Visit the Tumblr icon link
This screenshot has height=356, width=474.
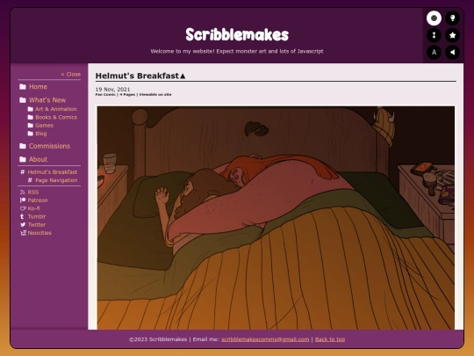[22, 216]
